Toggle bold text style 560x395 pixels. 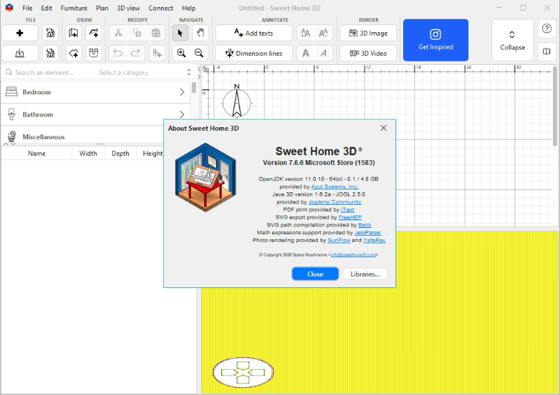pos(305,53)
